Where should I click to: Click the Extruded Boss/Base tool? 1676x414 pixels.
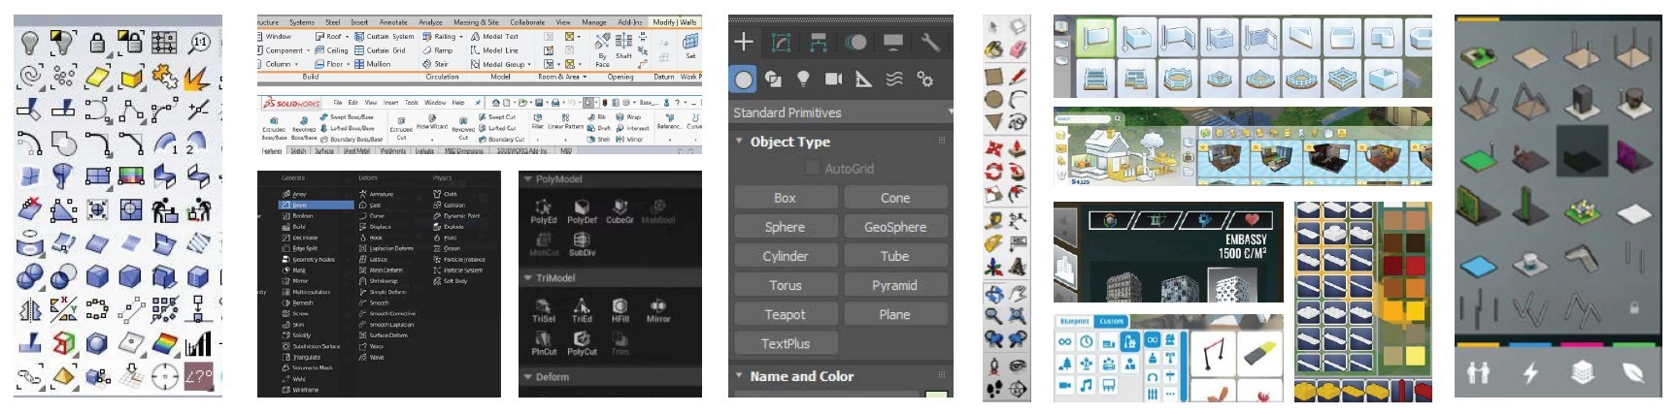274,126
